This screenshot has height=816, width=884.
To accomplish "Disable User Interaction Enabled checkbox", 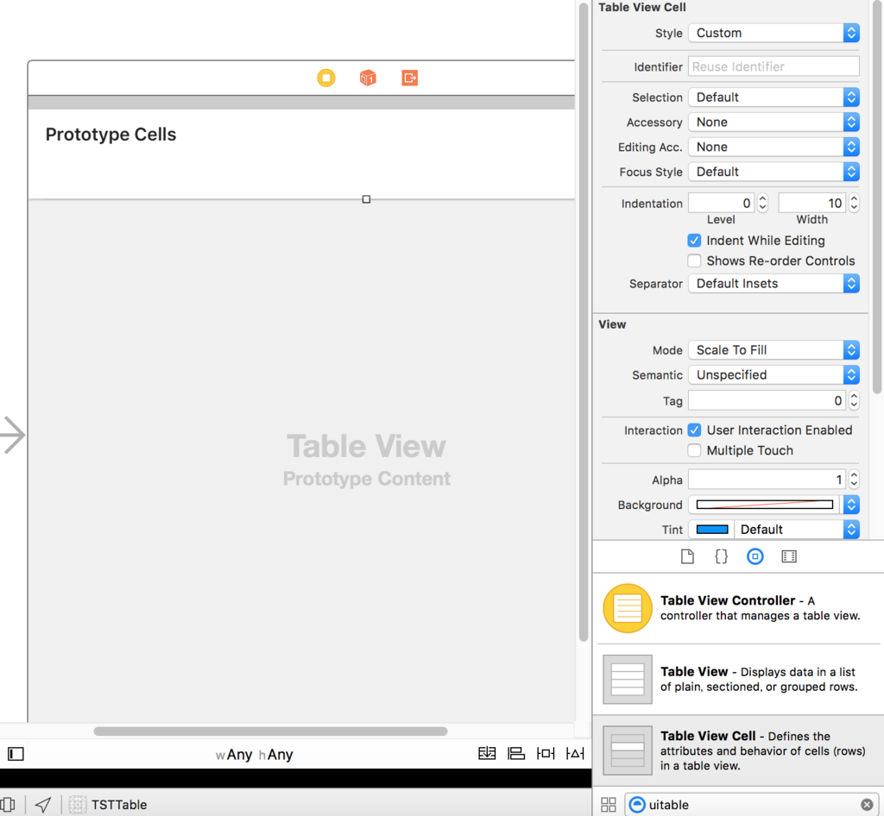I will (x=694, y=430).
